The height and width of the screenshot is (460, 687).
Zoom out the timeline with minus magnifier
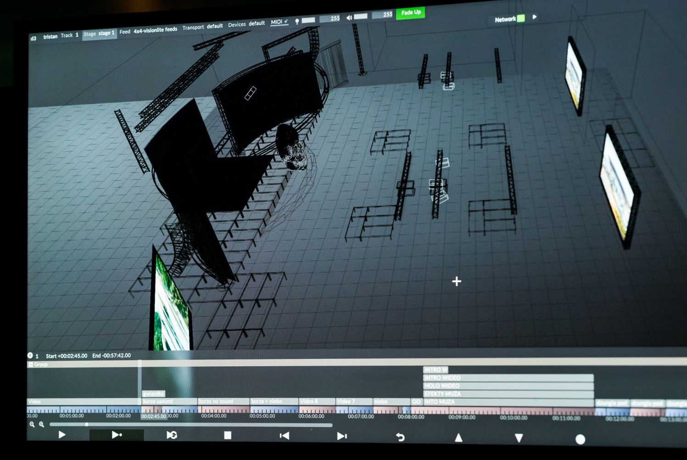[x=32, y=425]
